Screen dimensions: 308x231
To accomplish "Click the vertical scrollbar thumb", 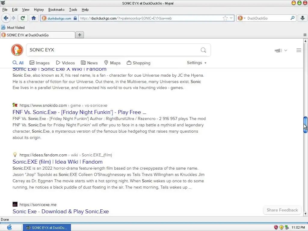I will [305, 125].
